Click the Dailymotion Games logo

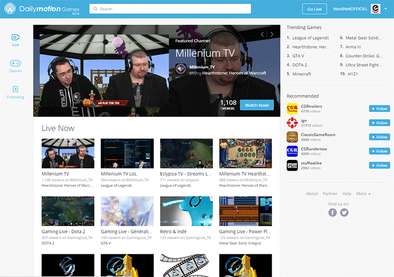pyautogui.click(x=42, y=9)
